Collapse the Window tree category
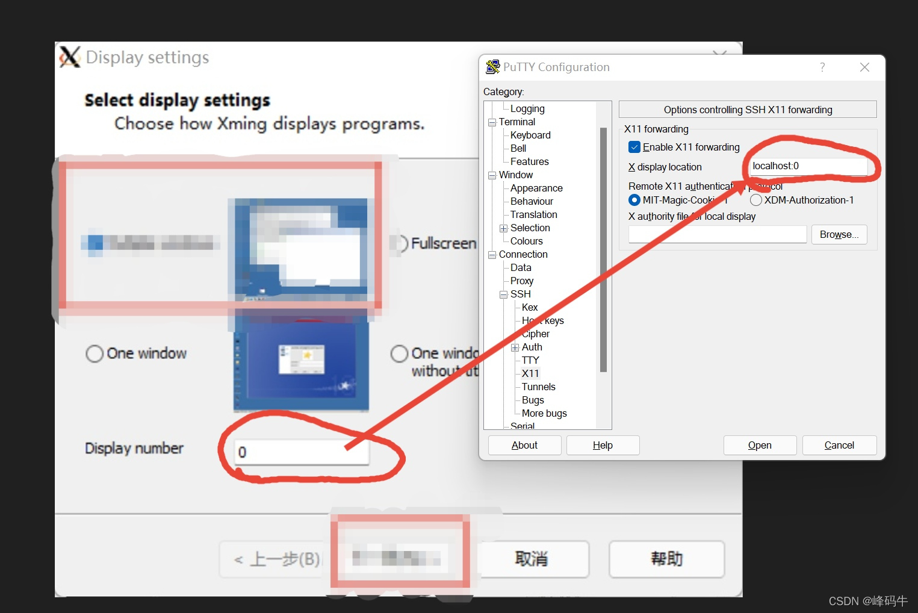This screenshot has height=613, width=918. coord(492,175)
